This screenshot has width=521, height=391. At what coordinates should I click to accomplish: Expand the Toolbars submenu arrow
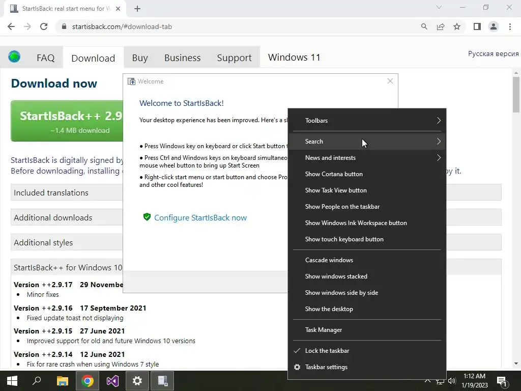pyautogui.click(x=439, y=120)
